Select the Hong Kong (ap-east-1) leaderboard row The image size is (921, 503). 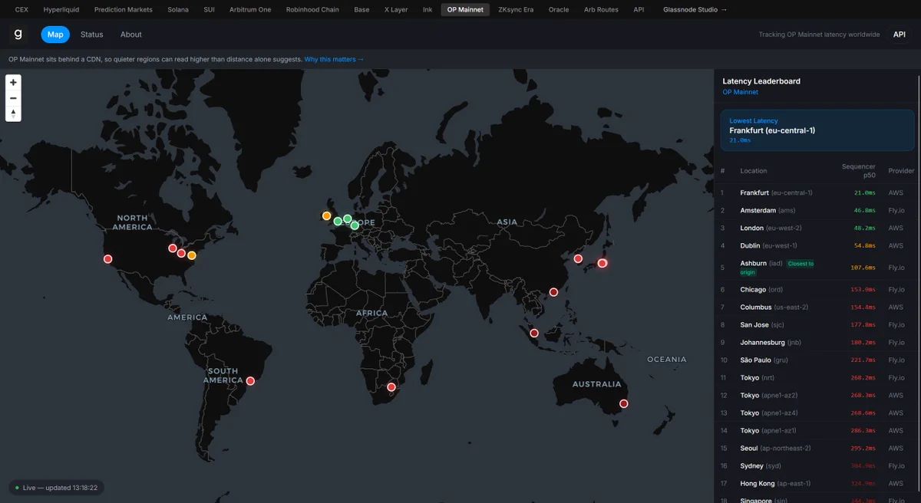(817, 483)
